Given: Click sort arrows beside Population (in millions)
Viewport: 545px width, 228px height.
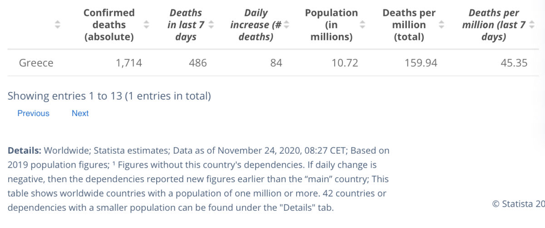Looking at the screenshot, I should click(362, 25).
